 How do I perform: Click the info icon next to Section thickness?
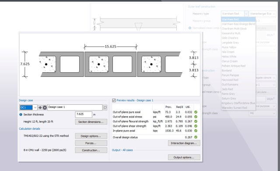pos(21,114)
